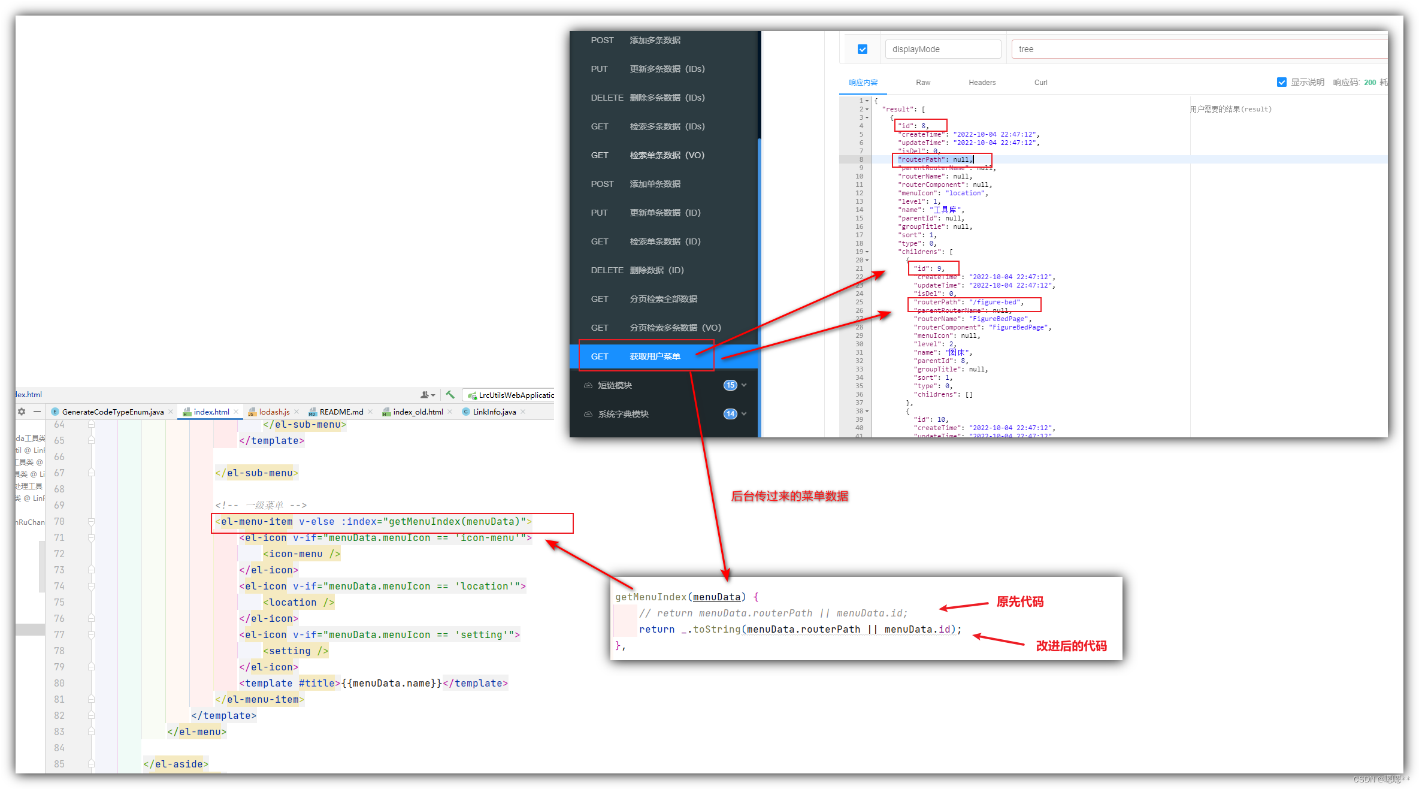Viewport: 1419px width, 789px height.
Task: Click the class icon on LinkInfo.java tab
Action: coord(466,412)
